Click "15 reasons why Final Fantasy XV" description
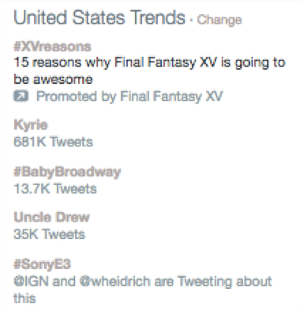 click(116, 63)
